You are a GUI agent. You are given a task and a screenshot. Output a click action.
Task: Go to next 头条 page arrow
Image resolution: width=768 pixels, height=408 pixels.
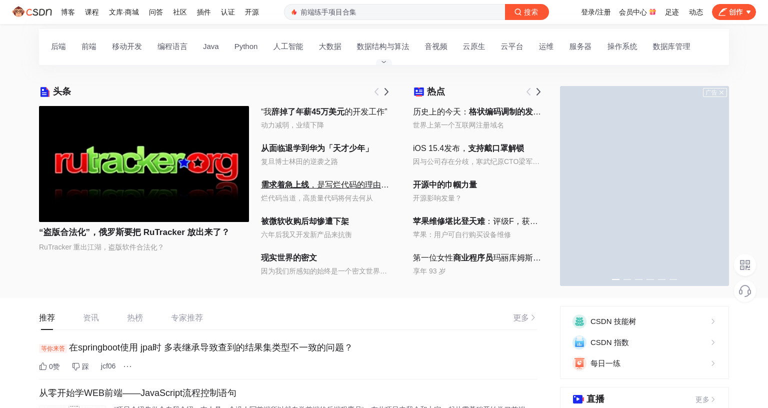click(x=386, y=91)
